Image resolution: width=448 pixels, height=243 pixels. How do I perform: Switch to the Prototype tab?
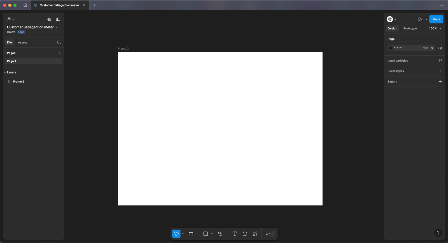point(410,29)
